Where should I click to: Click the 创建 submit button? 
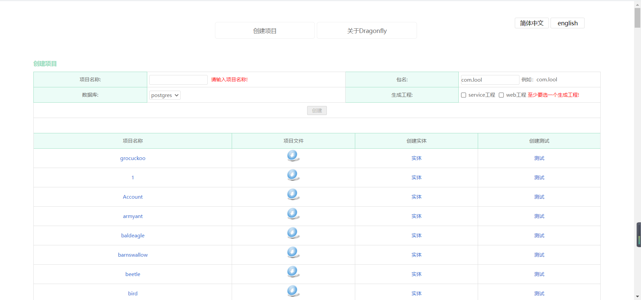click(x=317, y=110)
